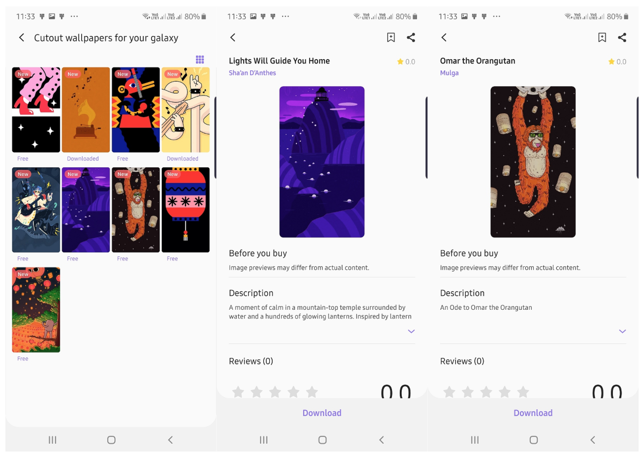This screenshot has height=455, width=644.
Task: Open recent apps on Lights Will Guide screen
Action: pos(263,440)
